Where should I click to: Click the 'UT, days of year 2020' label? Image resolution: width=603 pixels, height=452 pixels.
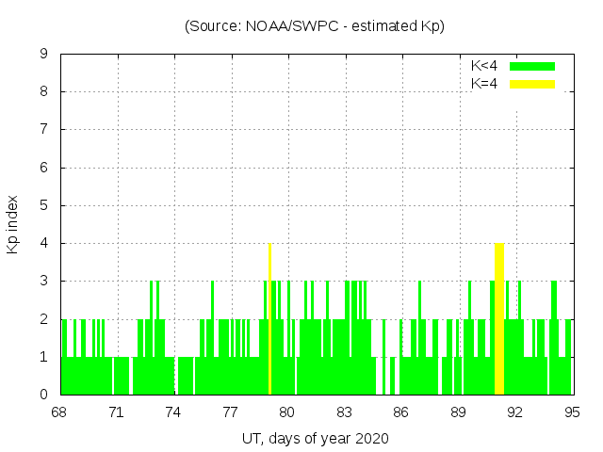pos(315,439)
